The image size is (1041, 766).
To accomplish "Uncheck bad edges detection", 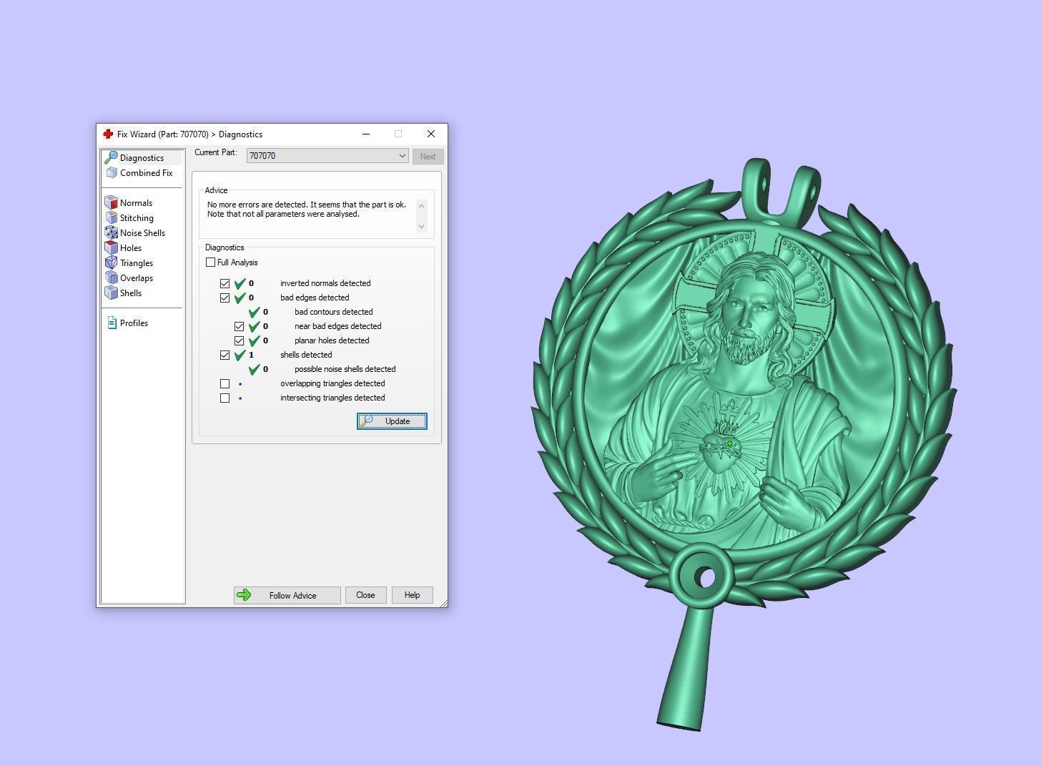I will pos(225,298).
